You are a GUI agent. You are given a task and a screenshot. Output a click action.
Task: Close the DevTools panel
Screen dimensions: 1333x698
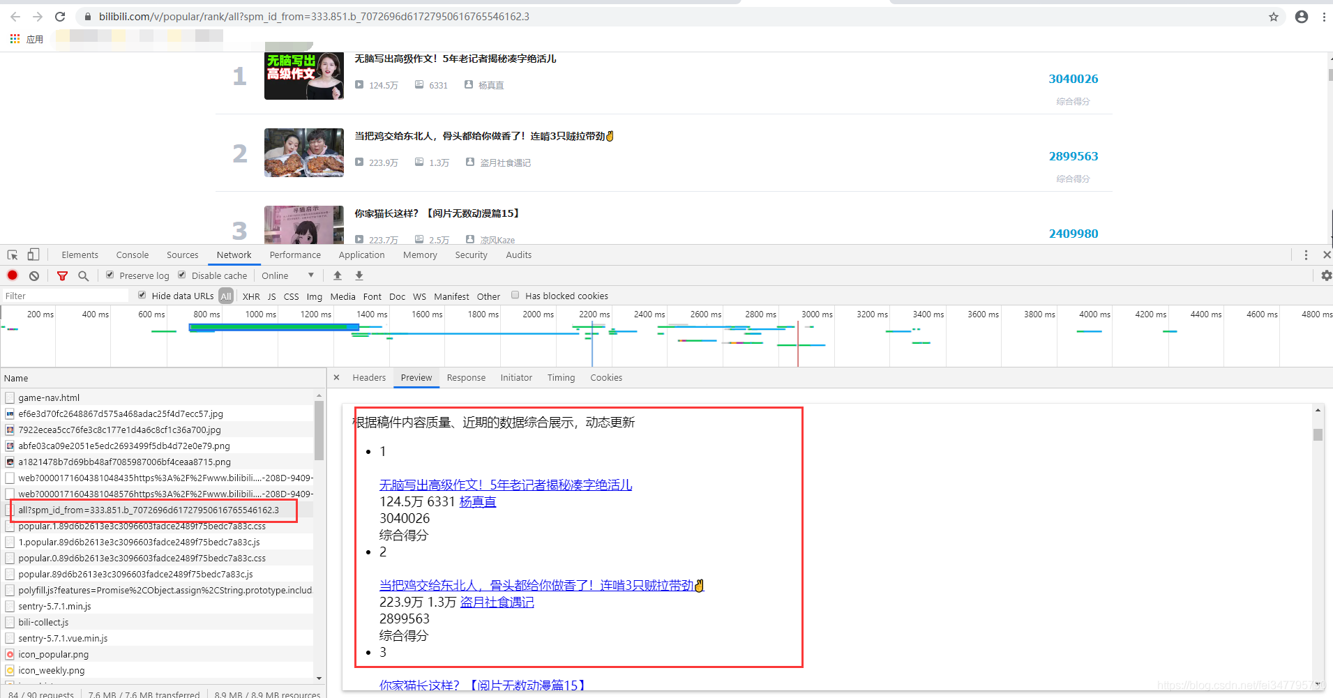click(x=1327, y=255)
